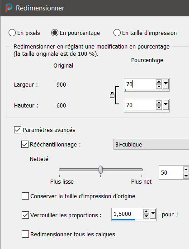Image resolution: width=189 pixels, height=249 pixels.
Task: Open the height percentage slider dropdown arrow
Action: [165, 105]
